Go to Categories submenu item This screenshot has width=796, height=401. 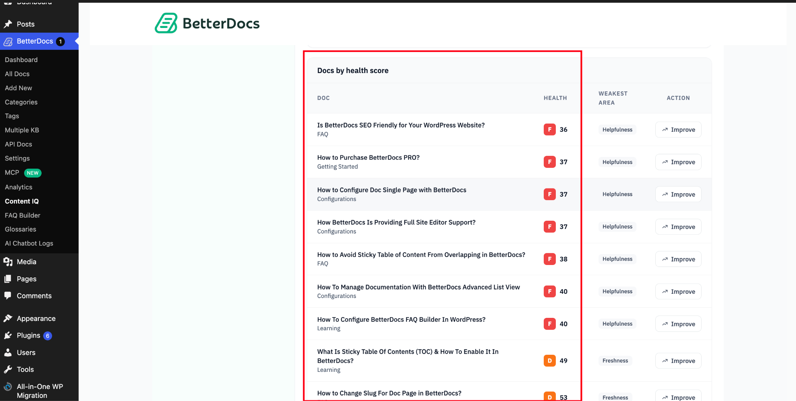[x=21, y=102]
